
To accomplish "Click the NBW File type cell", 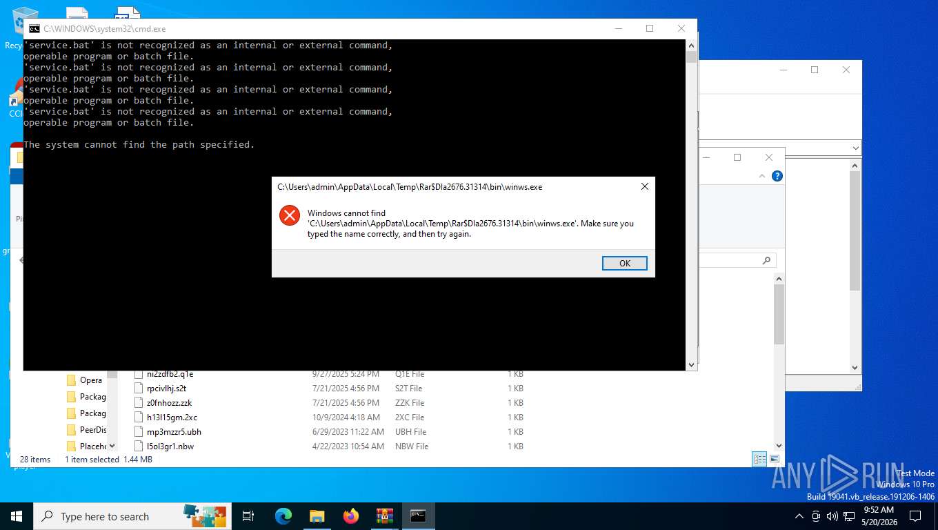I will tap(412, 446).
